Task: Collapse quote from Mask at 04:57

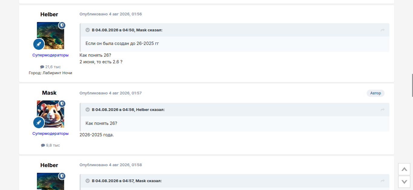Action: pyautogui.click(x=88, y=181)
